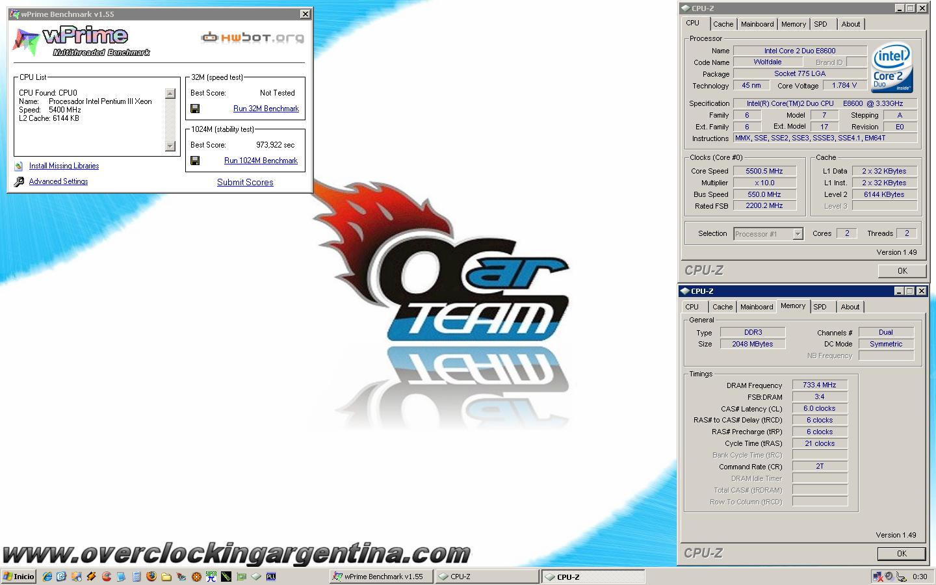
Task: Switch to Mainboard tab in top CPU-Z window
Action: [757, 24]
